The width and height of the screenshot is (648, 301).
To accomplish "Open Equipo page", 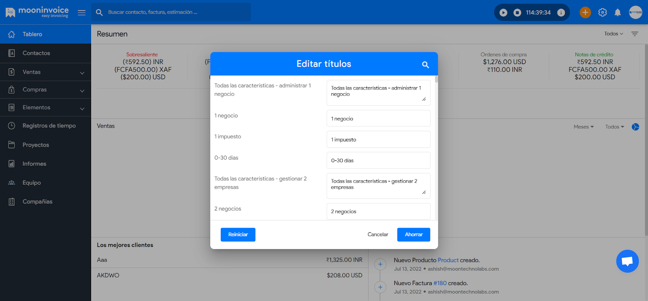I will tap(45, 183).
